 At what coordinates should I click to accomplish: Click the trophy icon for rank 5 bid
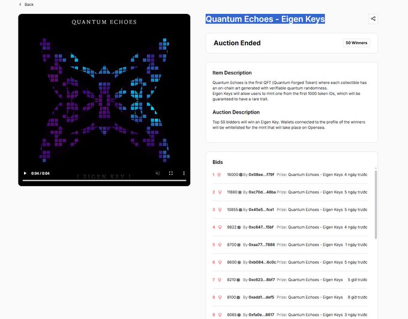(x=220, y=245)
